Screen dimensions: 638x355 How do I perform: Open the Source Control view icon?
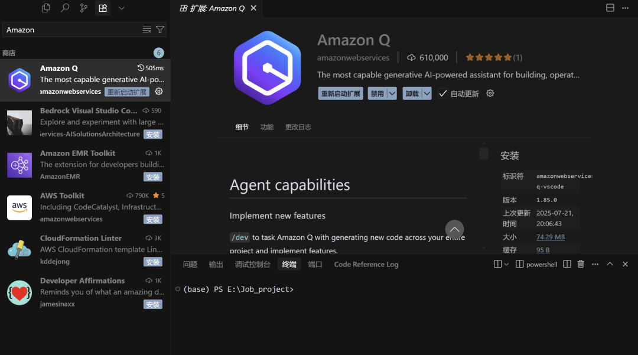tap(84, 8)
